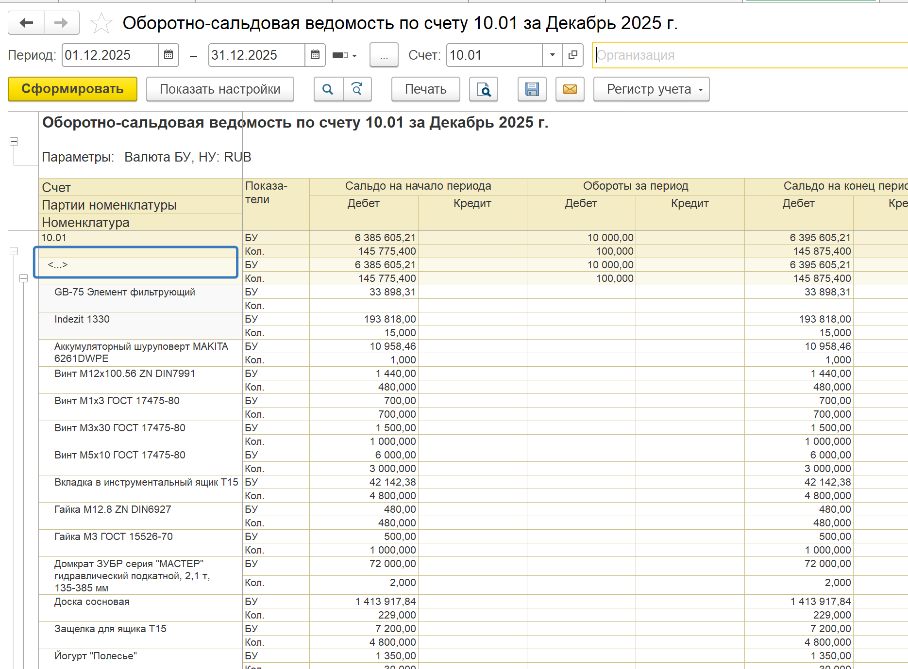Open search with magnifier icon
The image size is (908, 669).
point(328,89)
